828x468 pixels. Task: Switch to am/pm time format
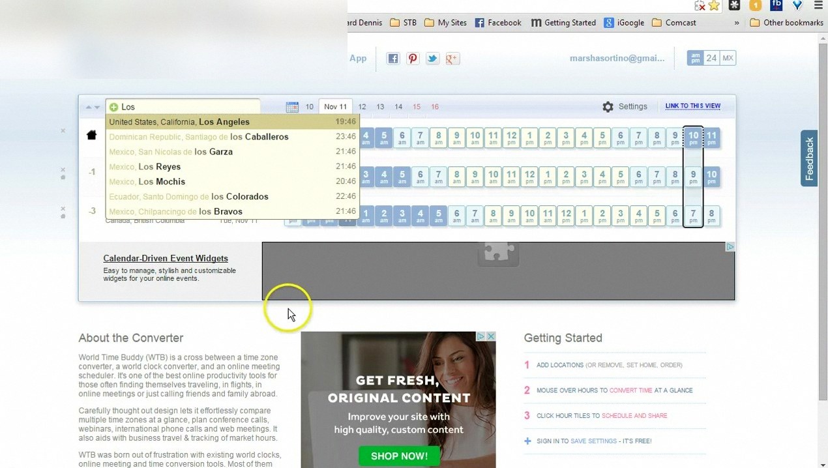pyautogui.click(x=696, y=58)
